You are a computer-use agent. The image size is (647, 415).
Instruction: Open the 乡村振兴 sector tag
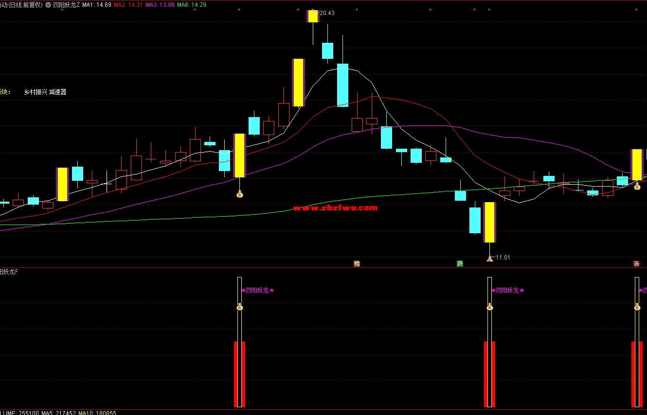(36, 92)
